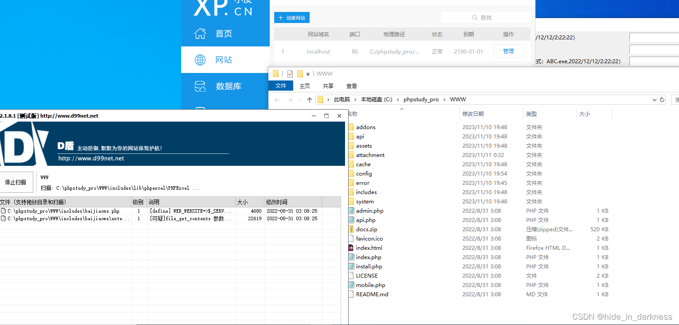This screenshot has height=325, width=679.
Task: Expand the address bar history dropdown
Action: (x=654, y=100)
